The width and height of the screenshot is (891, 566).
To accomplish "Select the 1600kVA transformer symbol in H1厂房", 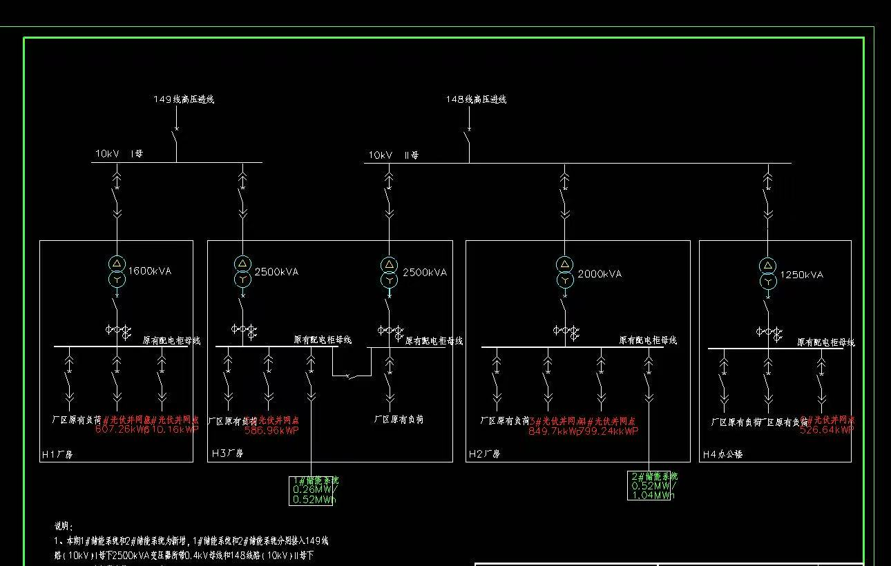I will click(117, 271).
